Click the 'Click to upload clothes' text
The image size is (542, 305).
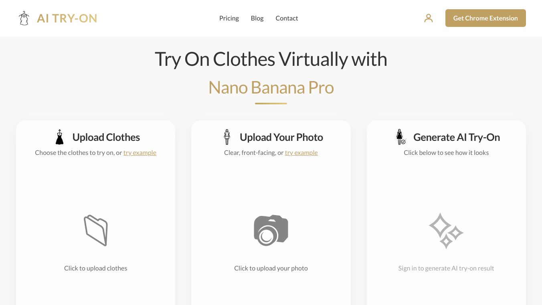pyautogui.click(x=95, y=268)
